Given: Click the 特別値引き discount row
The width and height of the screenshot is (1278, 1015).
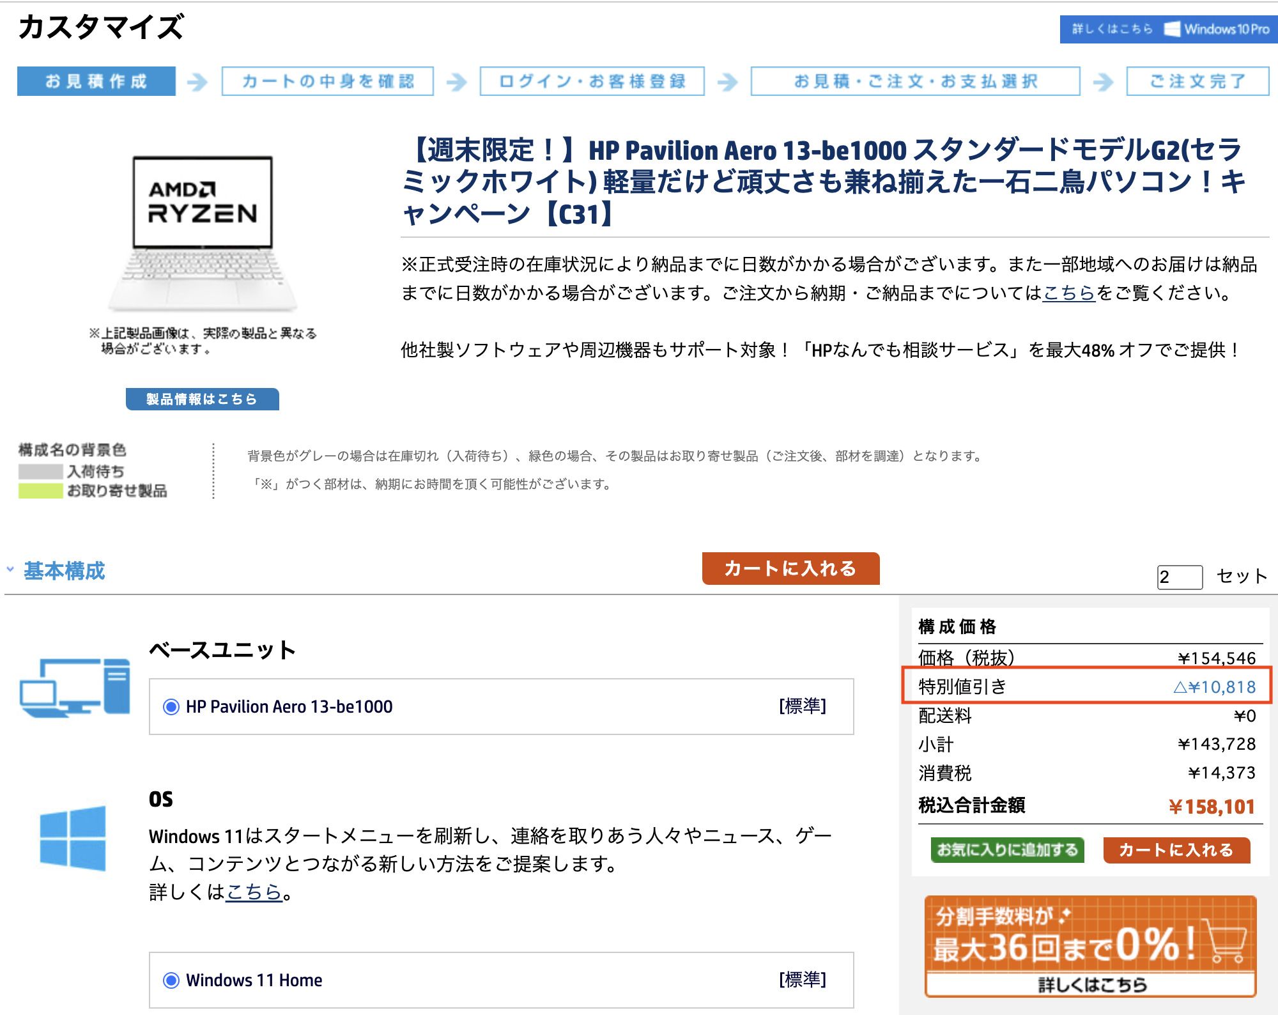Looking at the screenshot, I should pos(1087,686).
